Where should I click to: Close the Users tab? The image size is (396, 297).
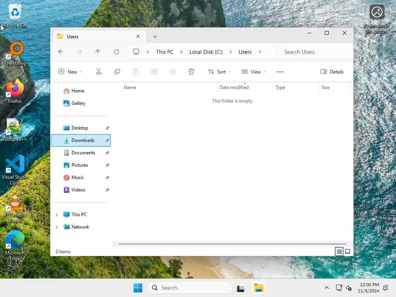click(138, 36)
